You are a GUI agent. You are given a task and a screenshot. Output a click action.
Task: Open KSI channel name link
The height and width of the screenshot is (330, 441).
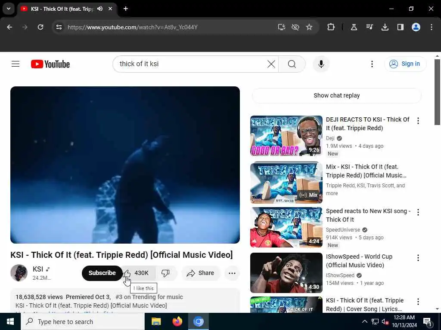pyautogui.click(x=38, y=269)
